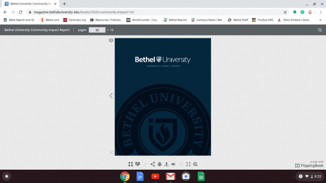Reload the current page
The width and height of the screenshot is (326, 183).
pos(20,12)
